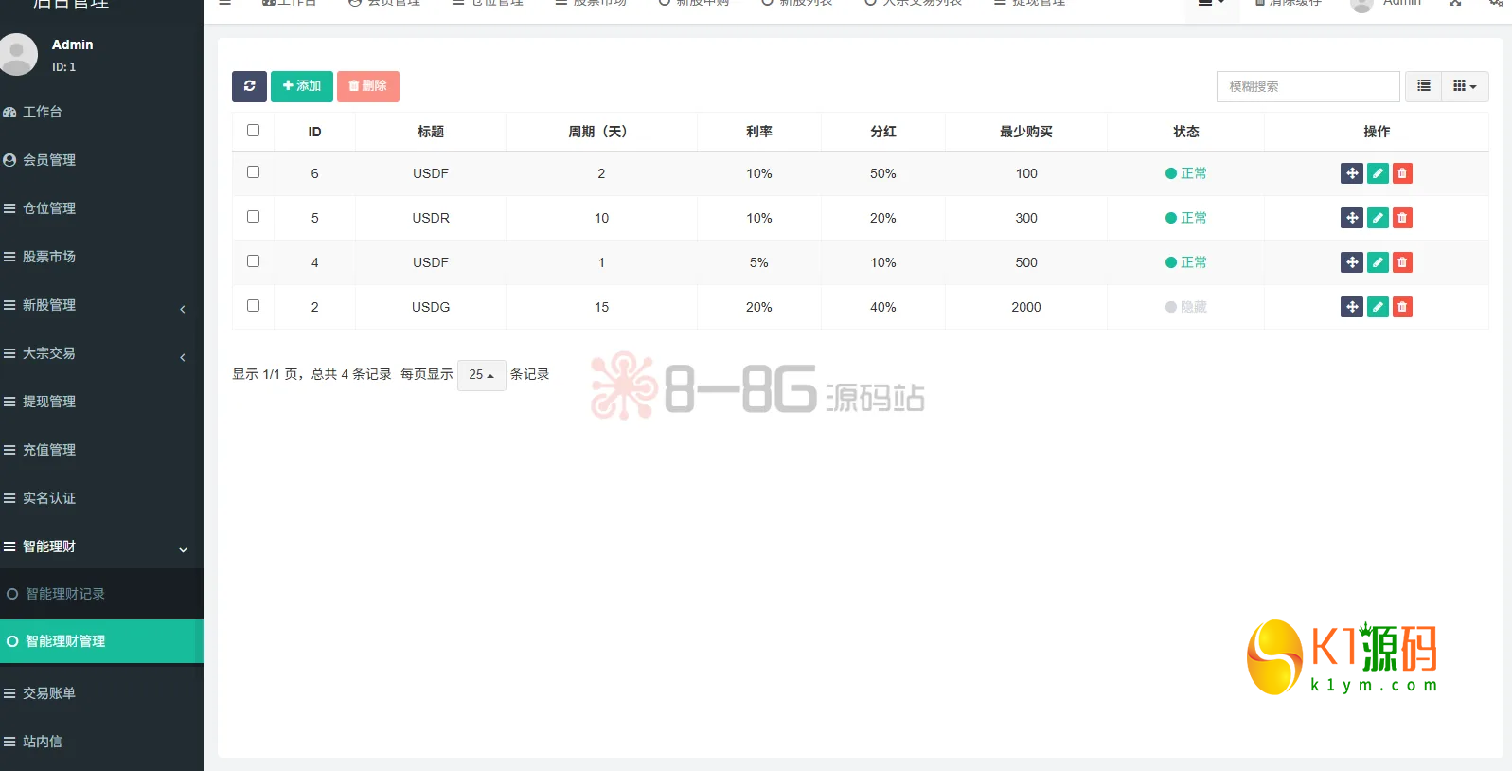The image size is (1512, 771).
Task: Check the row with ID 6
Action: (253, 172)
